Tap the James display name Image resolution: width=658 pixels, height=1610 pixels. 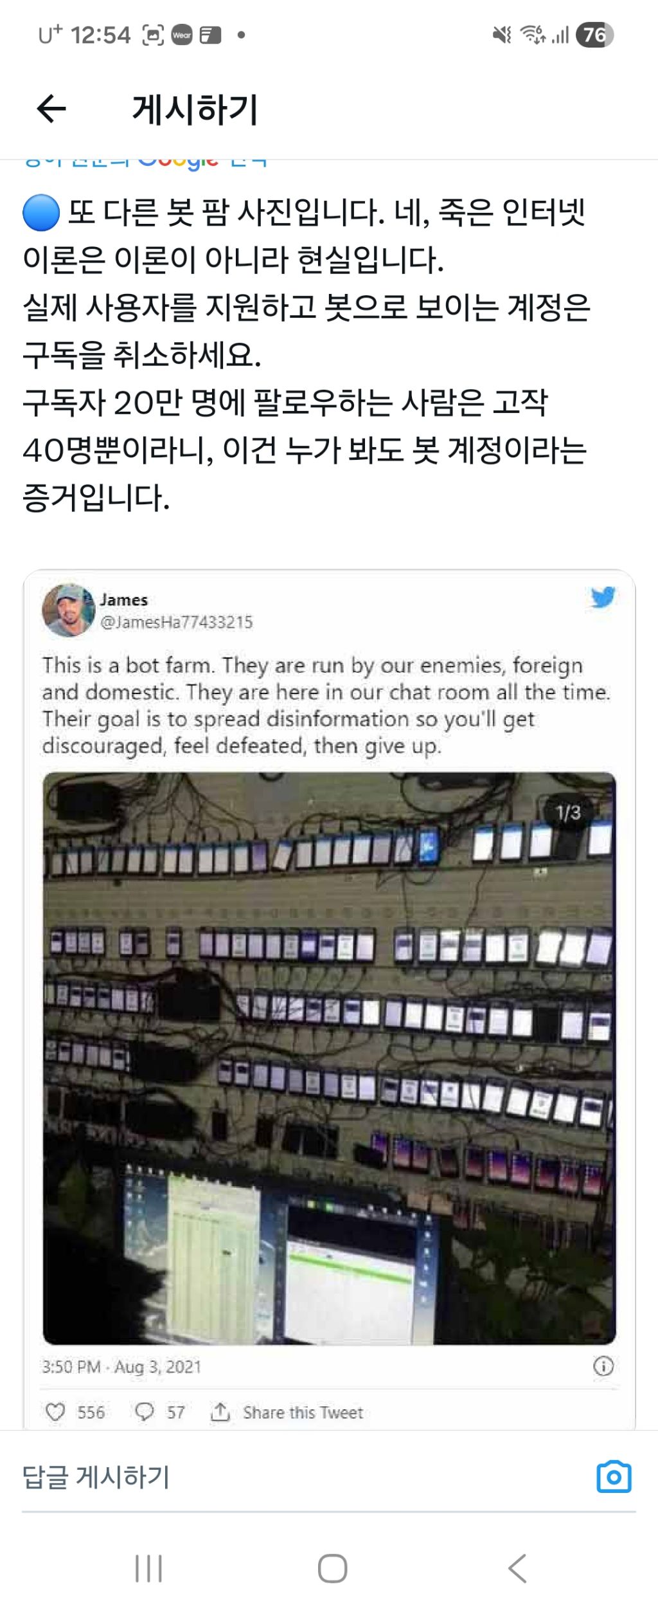(123, 599)
